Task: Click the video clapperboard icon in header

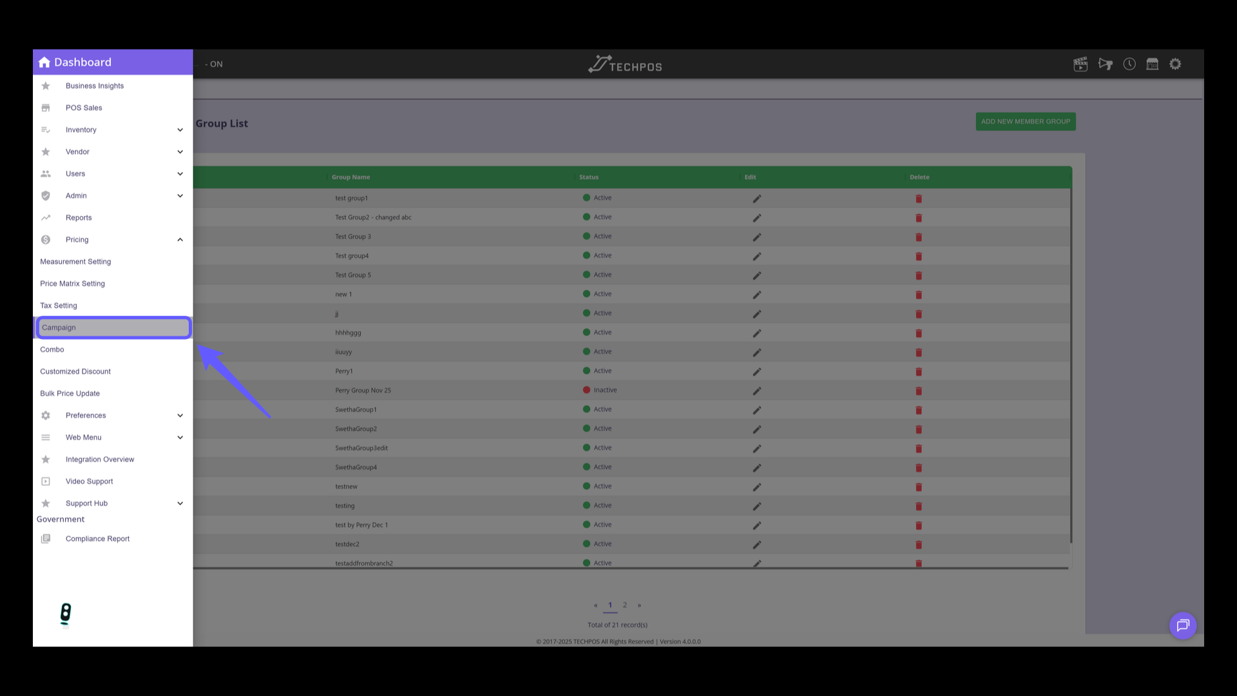Action: coord(1080,64)
